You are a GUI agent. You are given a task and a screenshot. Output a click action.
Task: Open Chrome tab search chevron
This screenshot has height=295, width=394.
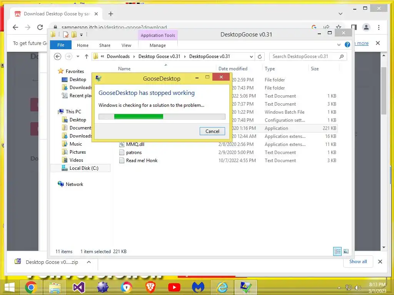(x=341, y=14)
